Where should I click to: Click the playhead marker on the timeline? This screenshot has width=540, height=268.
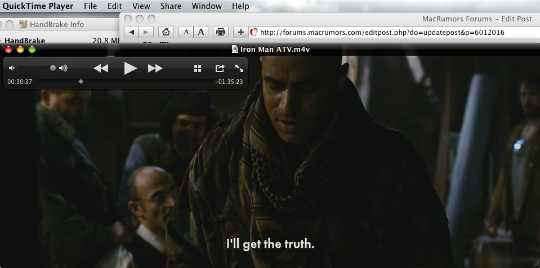tap(81, 82)
